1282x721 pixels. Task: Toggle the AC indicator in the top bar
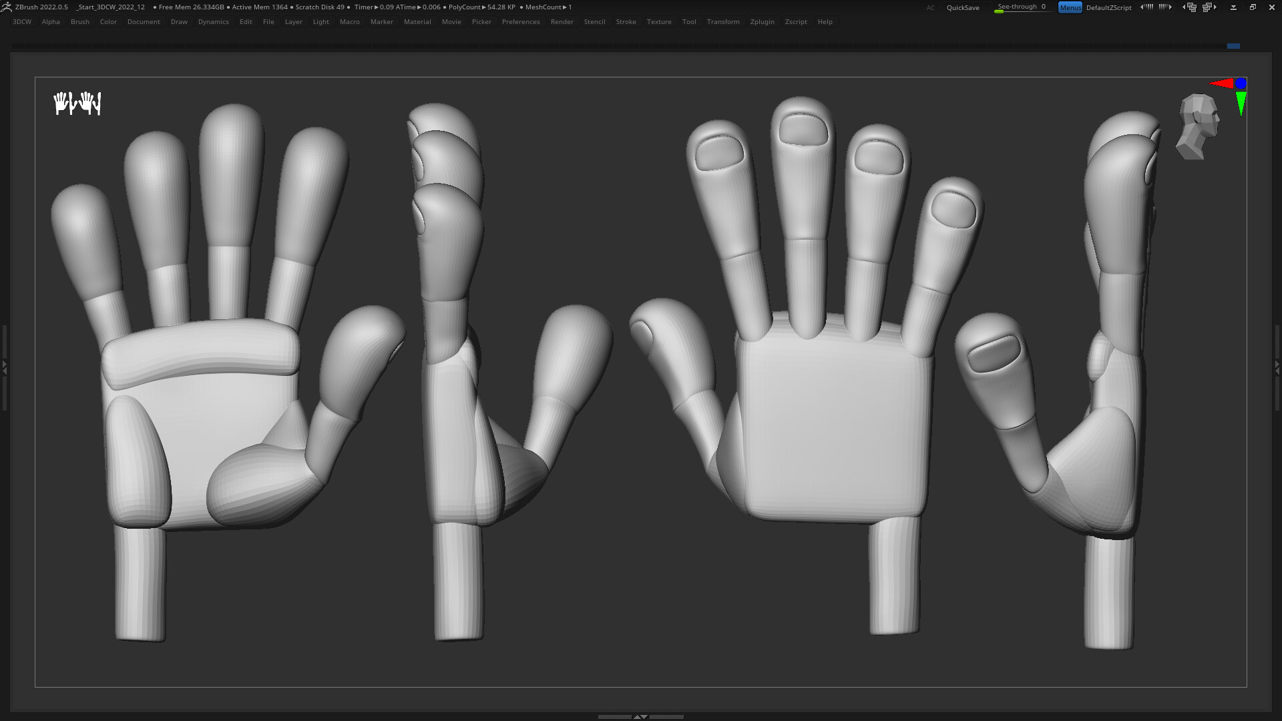(931, 7)
